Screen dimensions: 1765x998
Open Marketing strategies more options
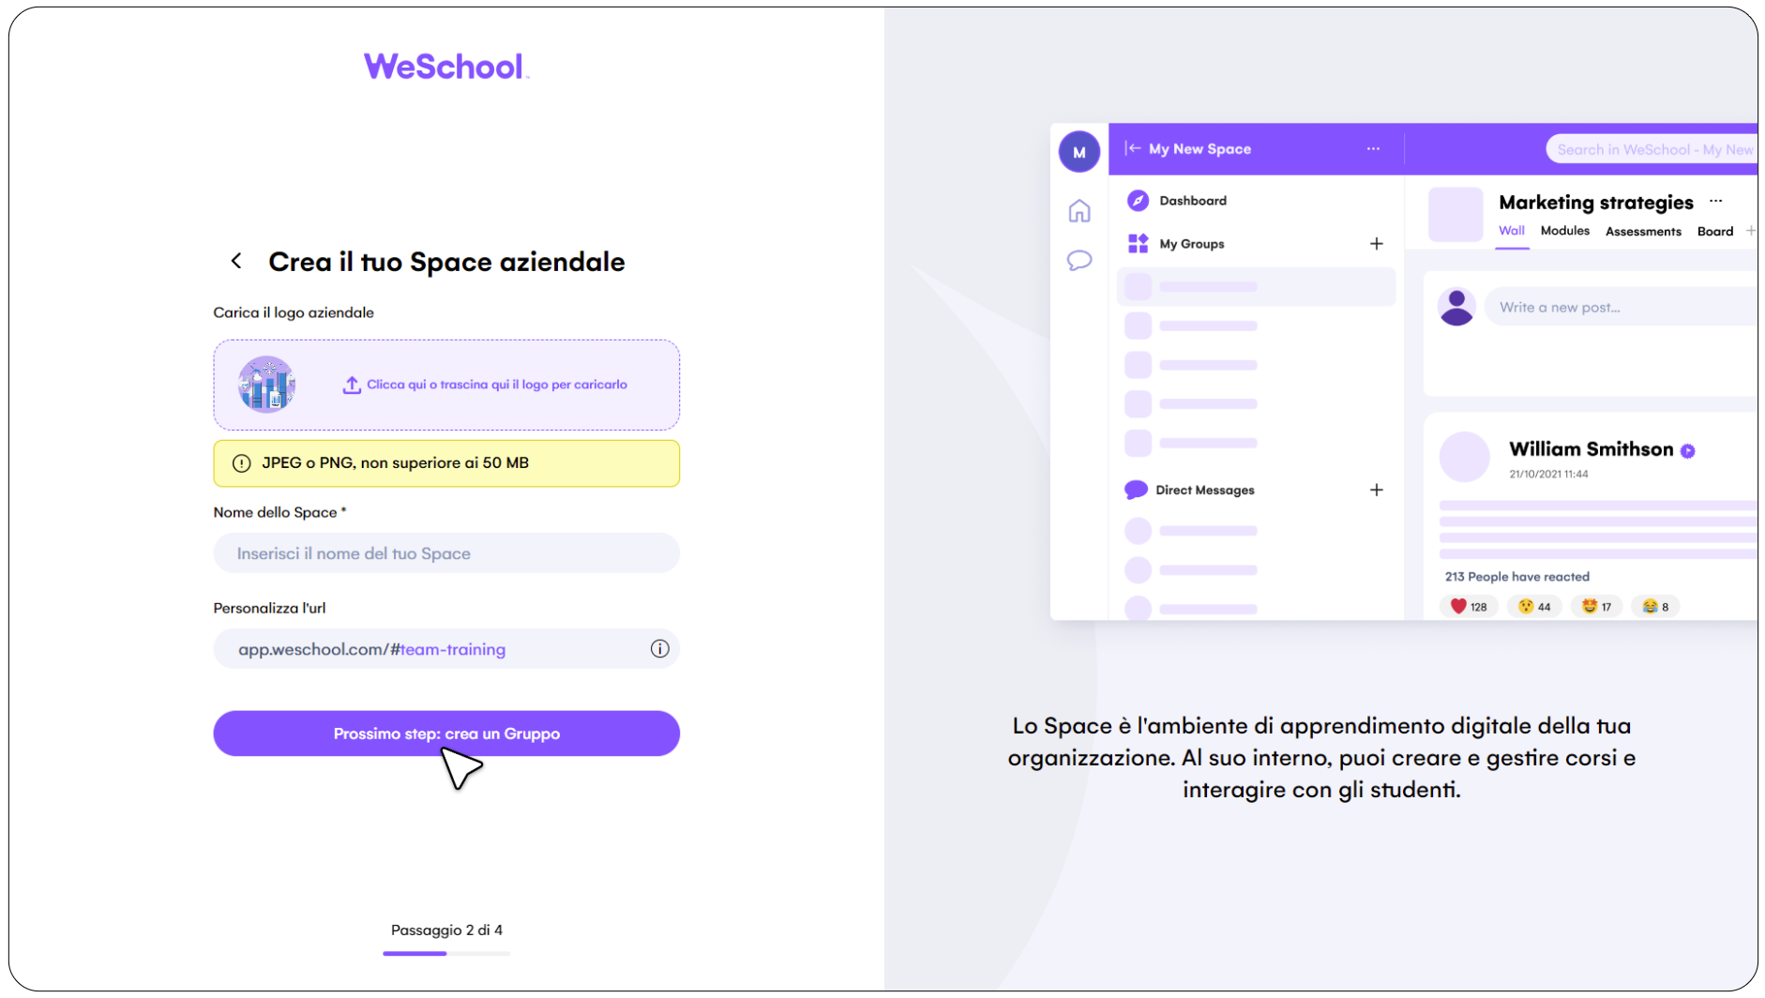1716,202
